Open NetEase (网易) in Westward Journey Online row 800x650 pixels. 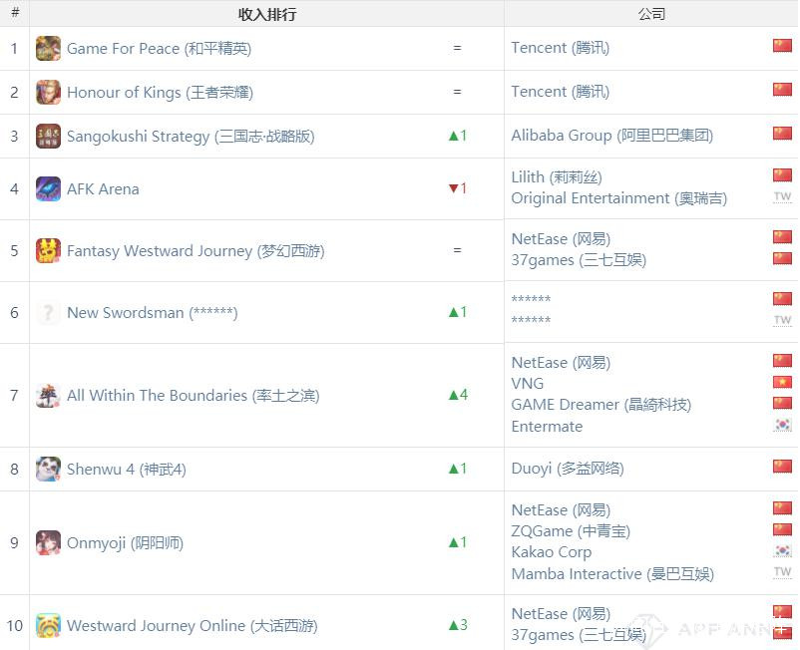click(x=562, y=614)
